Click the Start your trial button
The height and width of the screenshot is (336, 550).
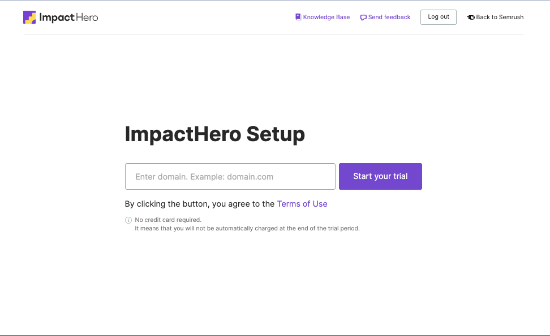point(380,176)
